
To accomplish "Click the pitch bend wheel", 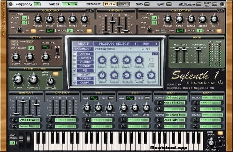I will [x=21, y=140].
